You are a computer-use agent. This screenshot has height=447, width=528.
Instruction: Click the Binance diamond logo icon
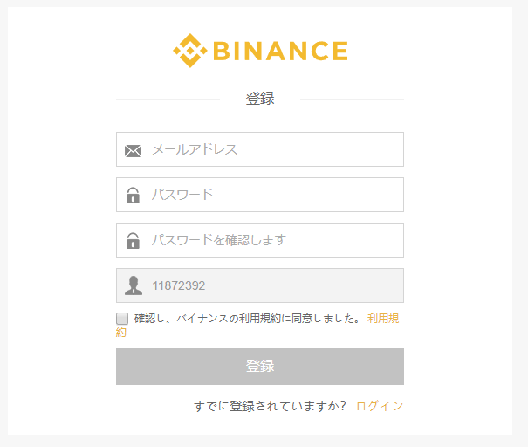click(189, 51)
